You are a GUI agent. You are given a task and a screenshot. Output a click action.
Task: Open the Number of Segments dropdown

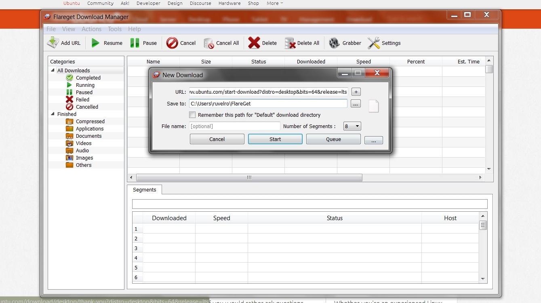[352, 126]
